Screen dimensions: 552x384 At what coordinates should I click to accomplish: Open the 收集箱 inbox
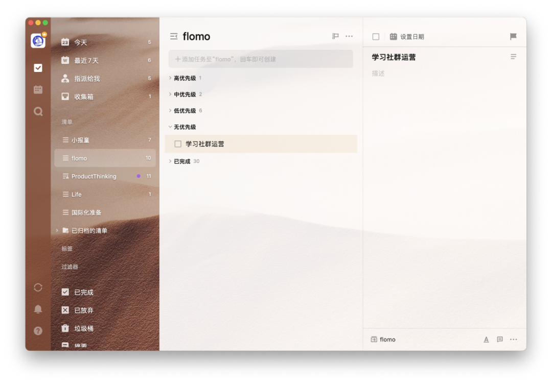105,97
